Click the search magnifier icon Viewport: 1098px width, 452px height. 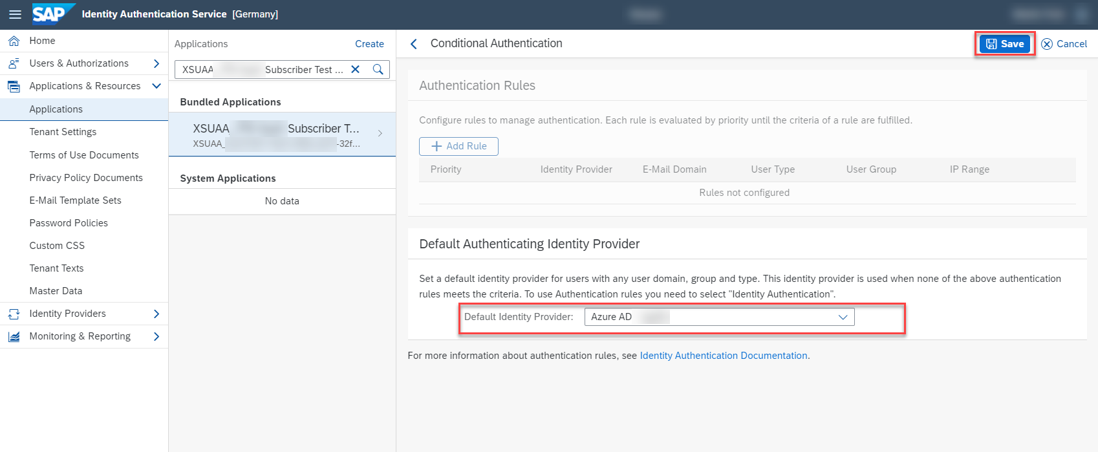tap(378, 69)
